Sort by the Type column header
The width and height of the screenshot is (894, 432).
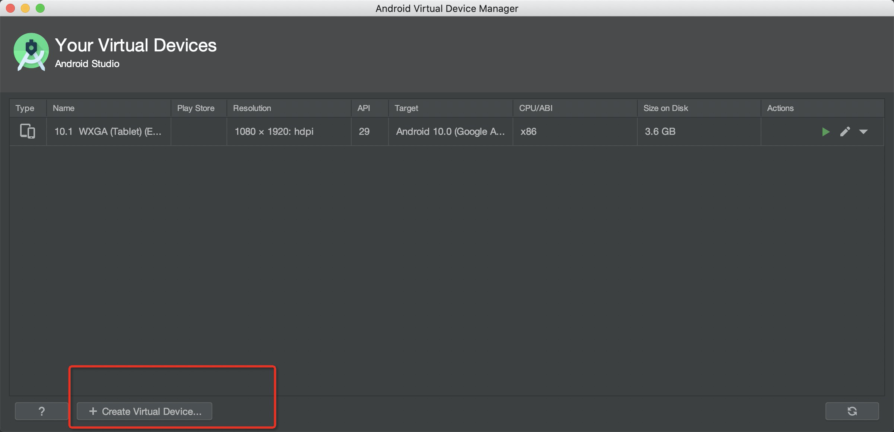pyautogui.click(x=28, y=108)
